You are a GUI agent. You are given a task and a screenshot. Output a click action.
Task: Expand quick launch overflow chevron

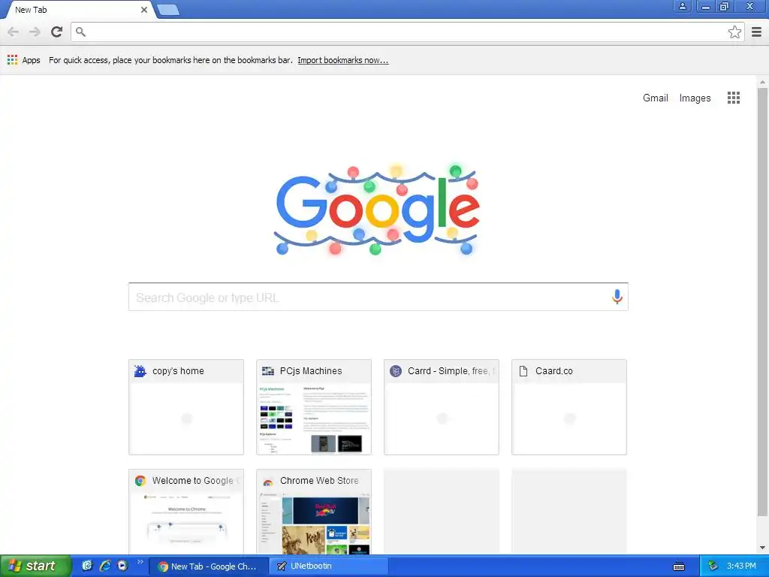coord(140,562)
